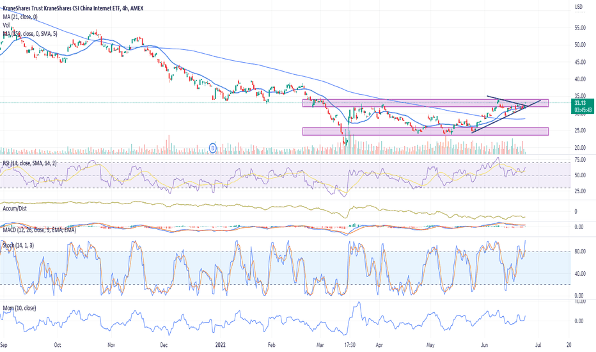Click the 80.00 Stoch axis label
The height and width of the screenshot is (352, 596).
coord(579,252)
